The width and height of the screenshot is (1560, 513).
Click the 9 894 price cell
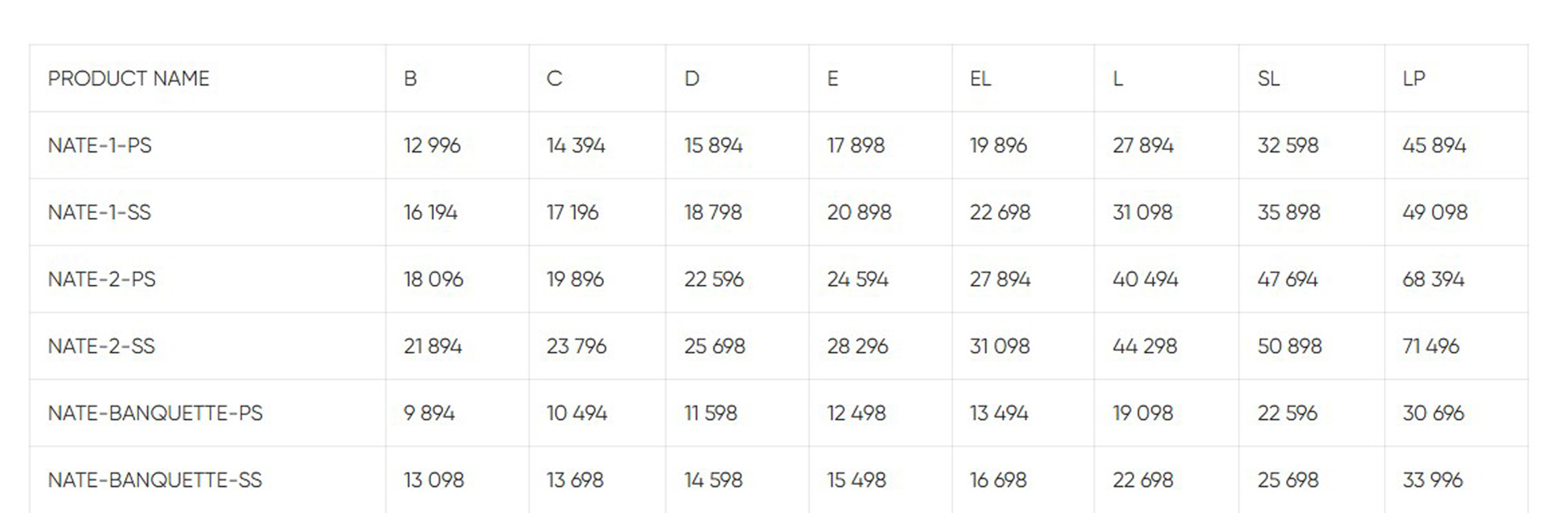(429, 414)
